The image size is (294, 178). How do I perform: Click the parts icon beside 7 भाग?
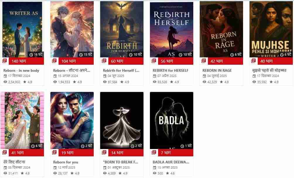[154, 153]
